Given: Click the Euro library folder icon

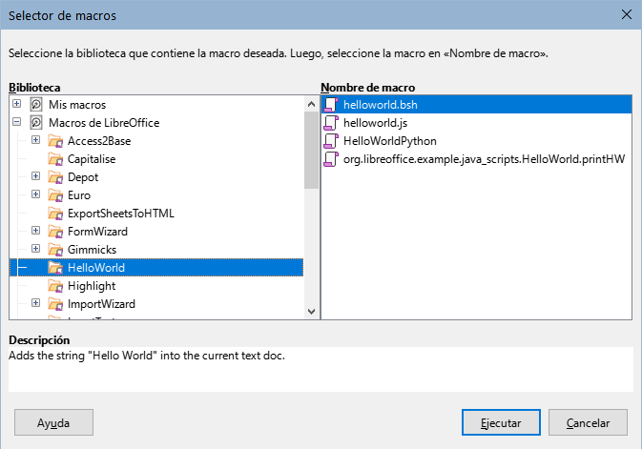Looking at the screenshot, I should 55,195.
